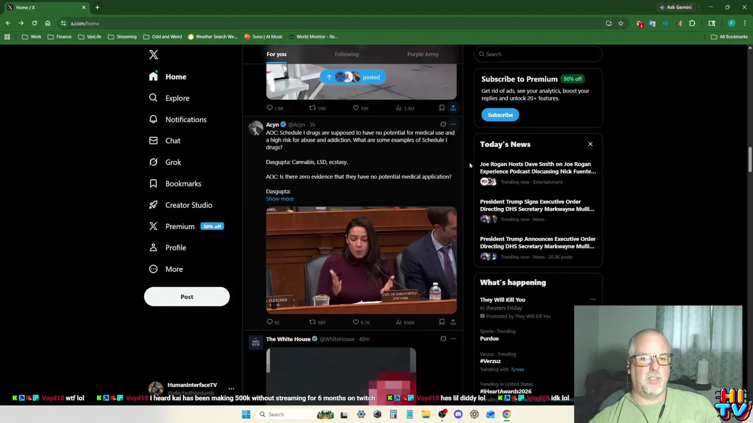The width and height of the screenshot is (753, 423).
Task: Open the Chrome extensions puzzle icon
Action: point(692,23)
